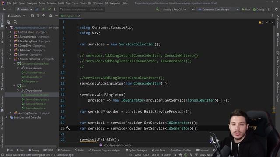Open Problems tool window at bottom
This screenshot has height=157, width=280.
click(64, 150)
